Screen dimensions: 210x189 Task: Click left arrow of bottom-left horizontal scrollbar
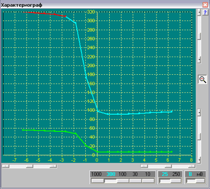[x=6, y=166]
